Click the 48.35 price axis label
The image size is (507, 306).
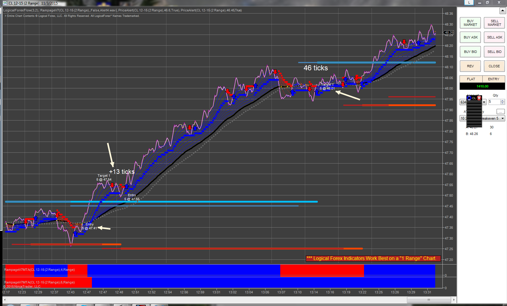449,14
